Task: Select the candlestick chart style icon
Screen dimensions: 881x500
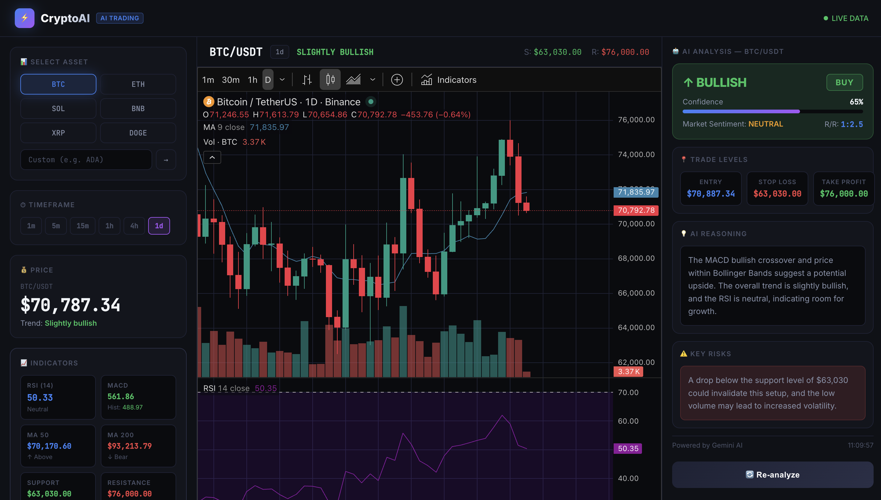Action: pos(330,79)
